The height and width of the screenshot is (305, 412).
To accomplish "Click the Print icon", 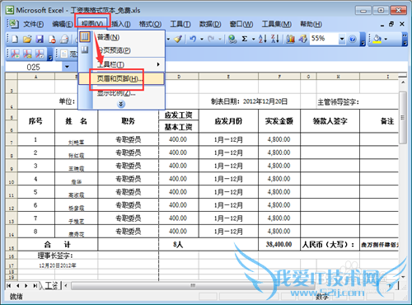I will tap(64, 39).
